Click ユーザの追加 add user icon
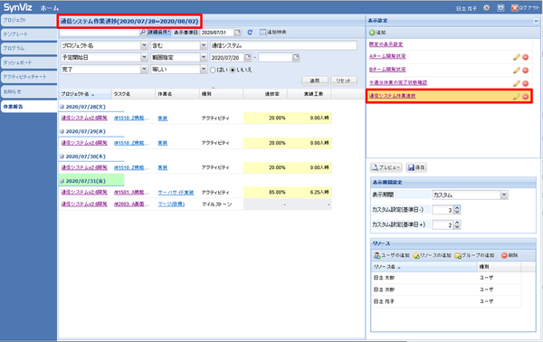 (376, 255)
